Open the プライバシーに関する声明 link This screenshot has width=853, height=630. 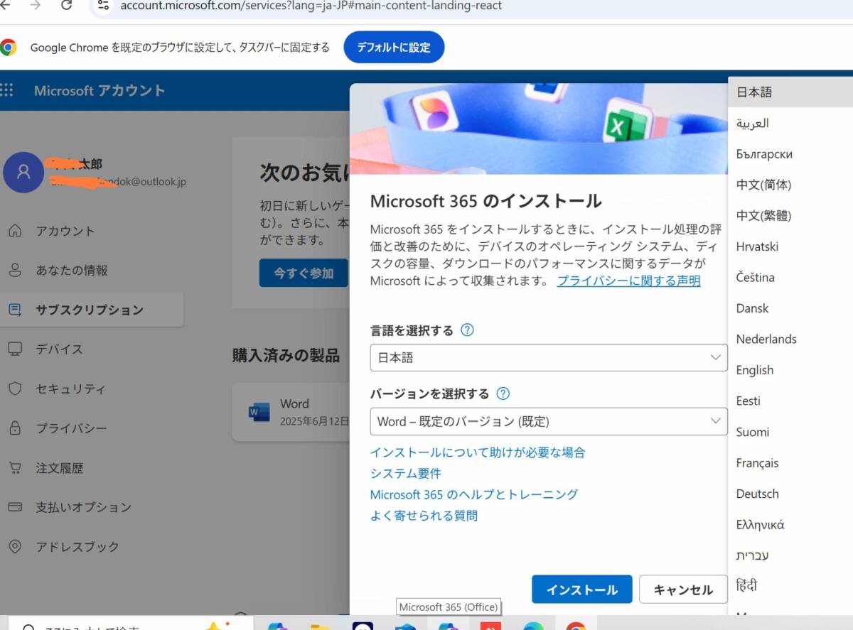[628, 281]
